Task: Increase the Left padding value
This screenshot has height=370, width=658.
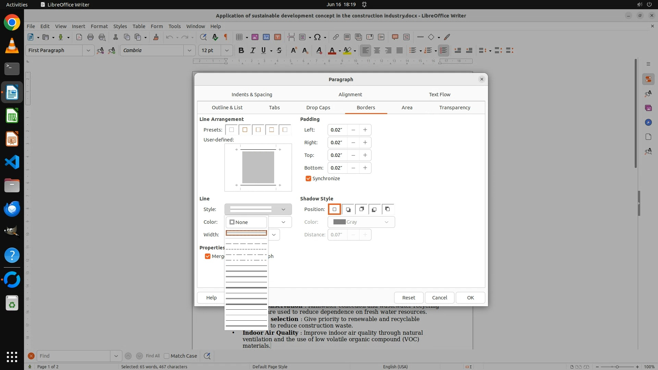Action: click(x=365, y=130)
